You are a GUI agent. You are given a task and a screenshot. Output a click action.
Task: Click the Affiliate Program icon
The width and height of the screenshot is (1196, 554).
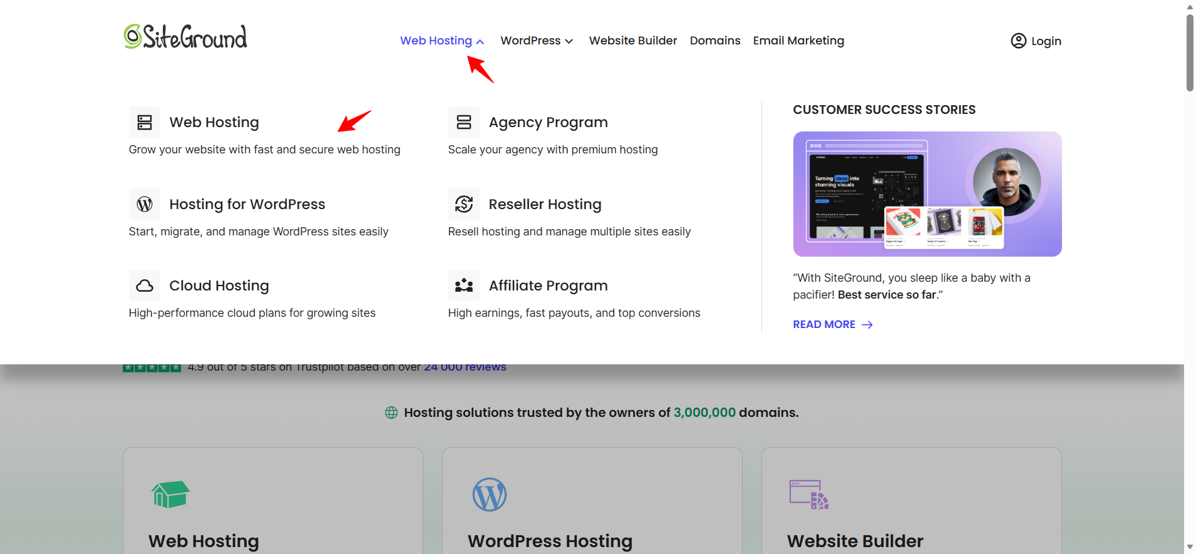pos(464,285)
